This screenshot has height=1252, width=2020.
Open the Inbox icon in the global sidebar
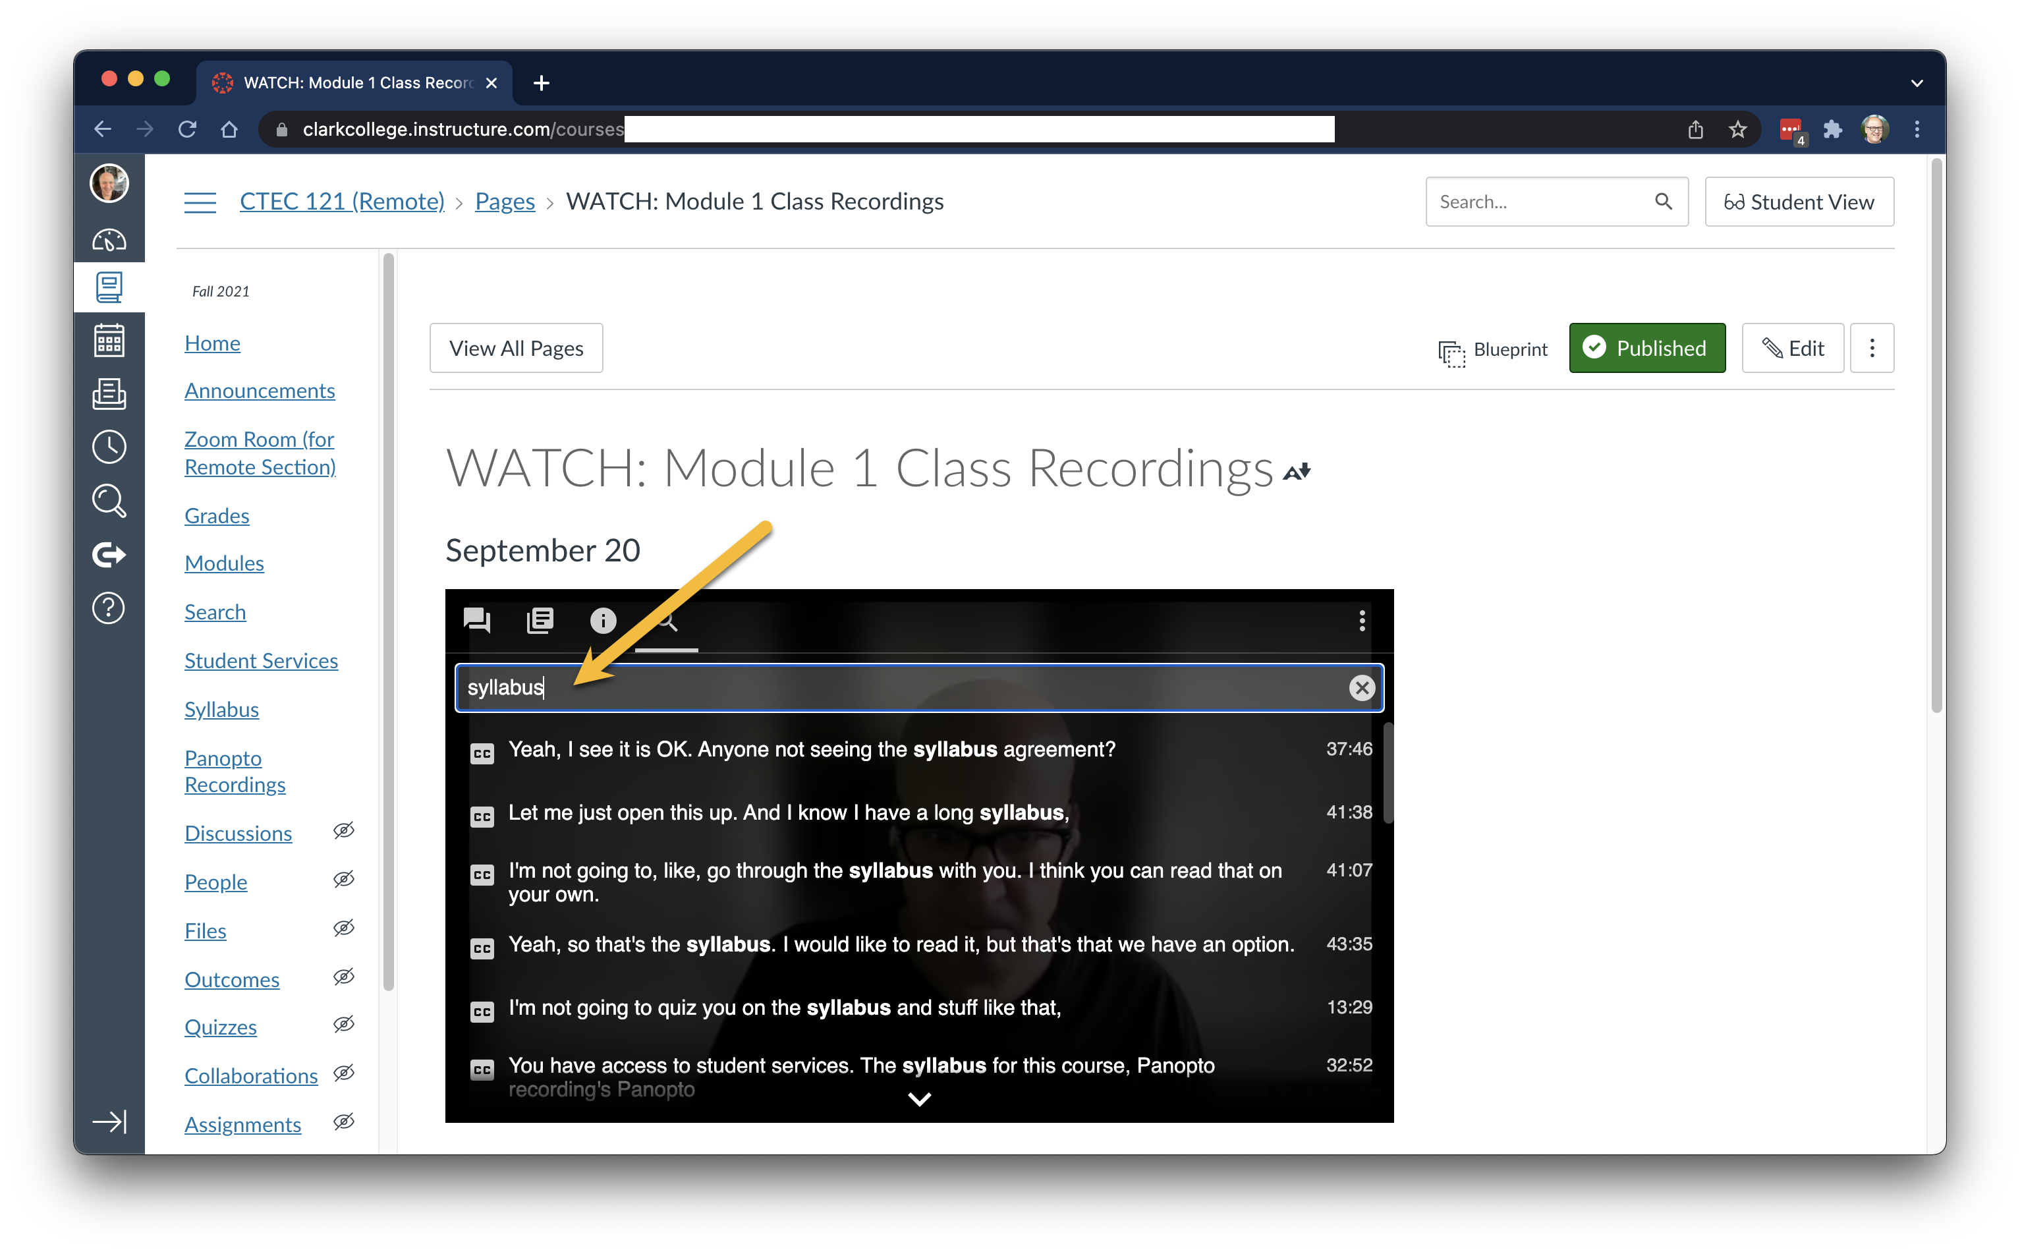109,394
